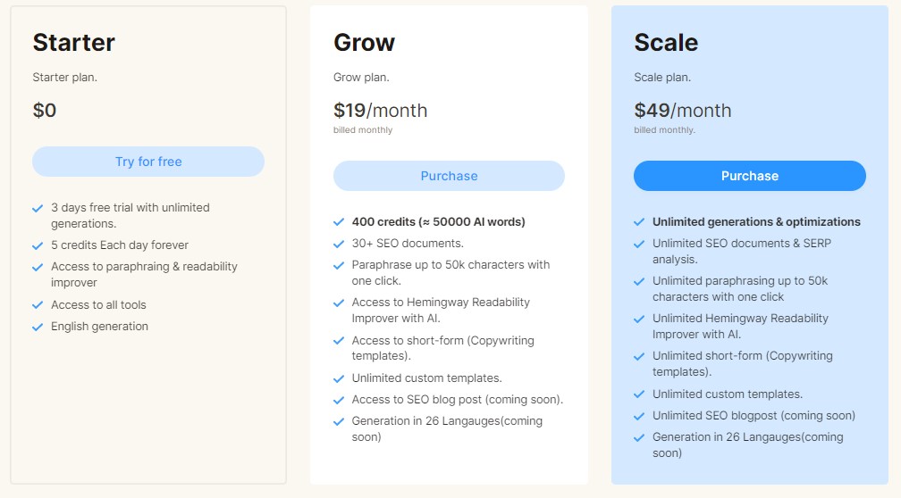Purchase the Scale plan
The image size is (901, 498).
pyautogui.click(x=749, y=176)
